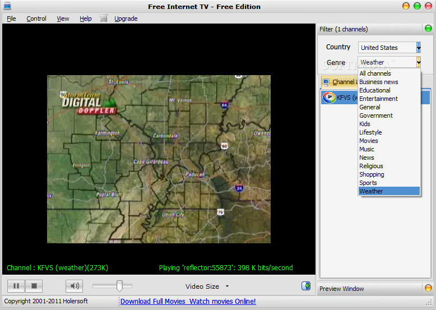Click the shopping cart icon
436x310 pixels.
[104, 18]
